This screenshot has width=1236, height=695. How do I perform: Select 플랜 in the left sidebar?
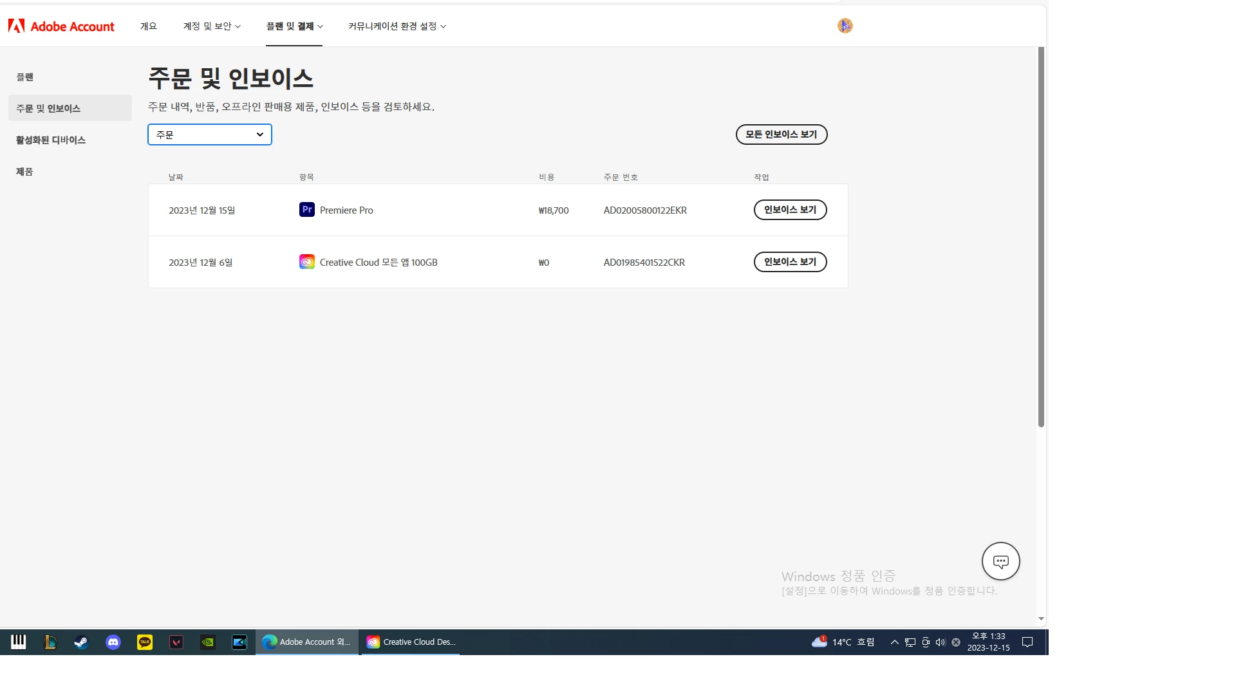[25, 77]
